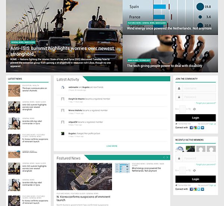
Task: Click Google icon in Join the Community box
Action: (x=195, y=127)
